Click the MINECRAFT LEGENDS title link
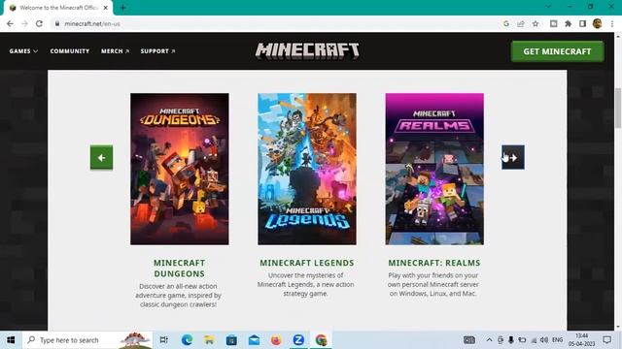Screen dimensions: 622x349 click(x=307, y=263)
